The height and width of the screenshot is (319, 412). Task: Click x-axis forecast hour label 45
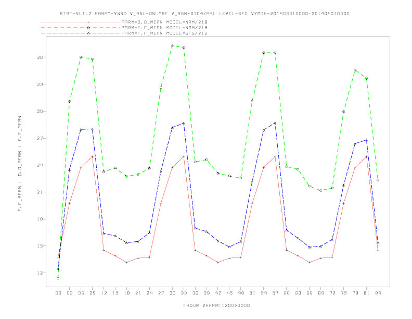click(x=229, y=293)
